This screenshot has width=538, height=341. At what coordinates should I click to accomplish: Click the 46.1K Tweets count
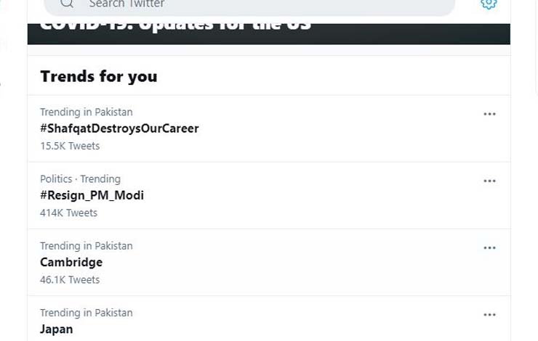(x=70, y=279)
